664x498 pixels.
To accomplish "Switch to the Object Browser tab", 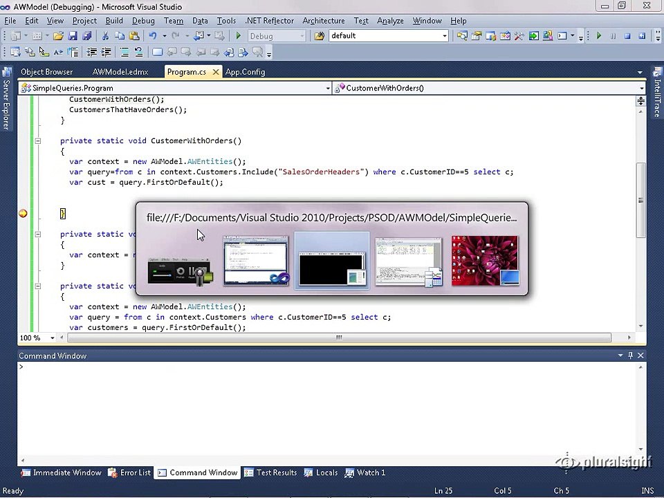I will coord(46,72).
